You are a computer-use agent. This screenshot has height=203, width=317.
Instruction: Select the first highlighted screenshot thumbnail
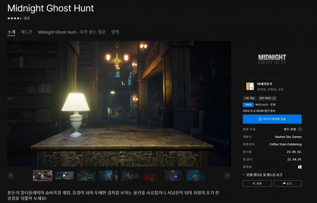[x=43, y=175]
